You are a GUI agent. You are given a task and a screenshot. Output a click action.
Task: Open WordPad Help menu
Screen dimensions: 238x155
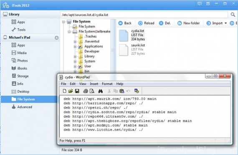(x=120, y=84)
